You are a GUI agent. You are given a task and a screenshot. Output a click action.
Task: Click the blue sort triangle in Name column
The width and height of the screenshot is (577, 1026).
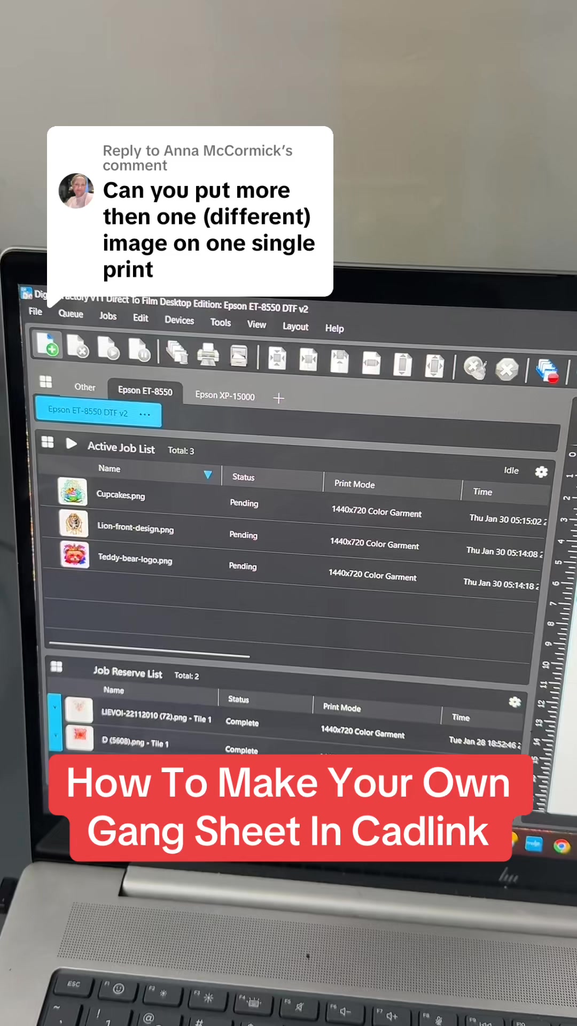pyautogui.click(x=208, y=475)
